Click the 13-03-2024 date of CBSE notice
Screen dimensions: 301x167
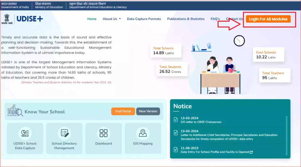point(190,118)
